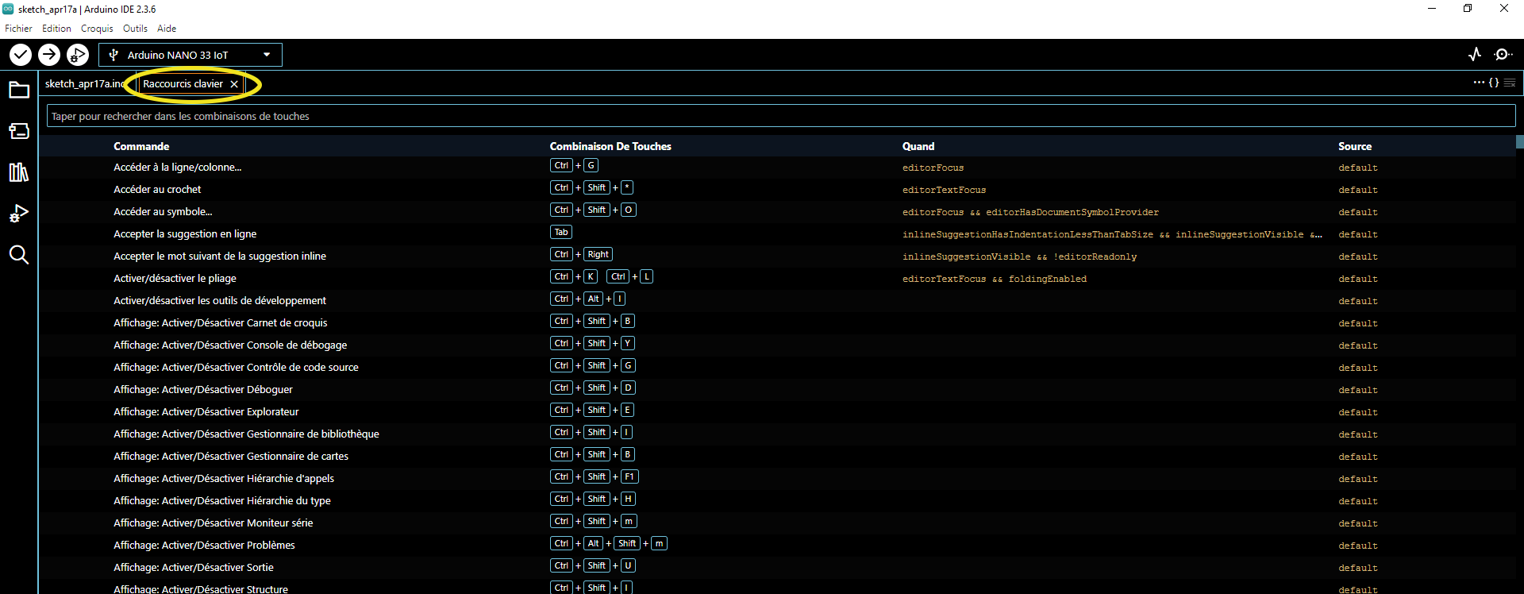Open Library Manager from the sidebar
This screenshot has width=1524, height=594.
click(19, 172)
